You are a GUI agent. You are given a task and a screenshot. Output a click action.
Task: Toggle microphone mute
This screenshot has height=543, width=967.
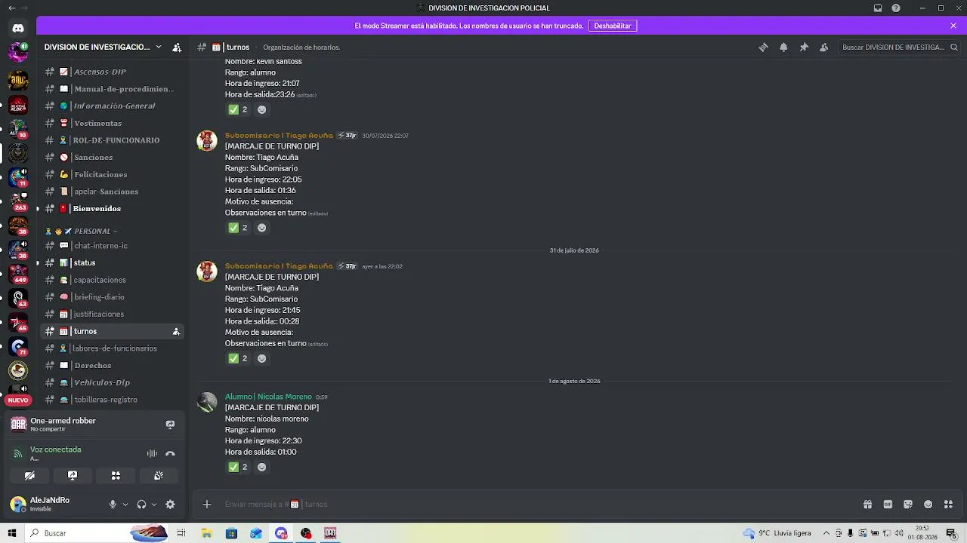pyautogui.click(x=113, y=505)
